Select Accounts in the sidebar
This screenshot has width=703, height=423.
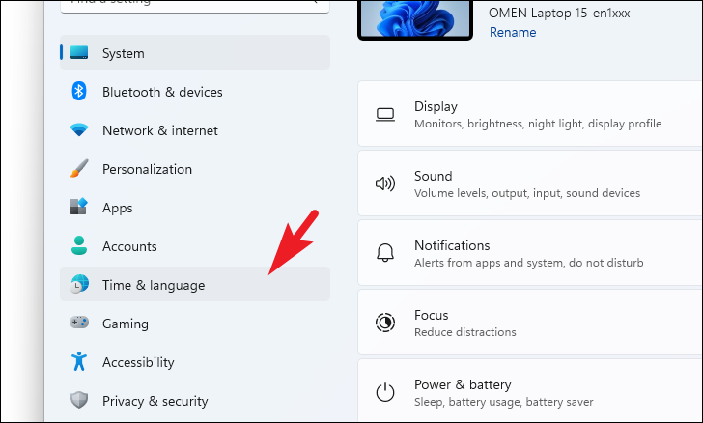(x=195, y=246)
